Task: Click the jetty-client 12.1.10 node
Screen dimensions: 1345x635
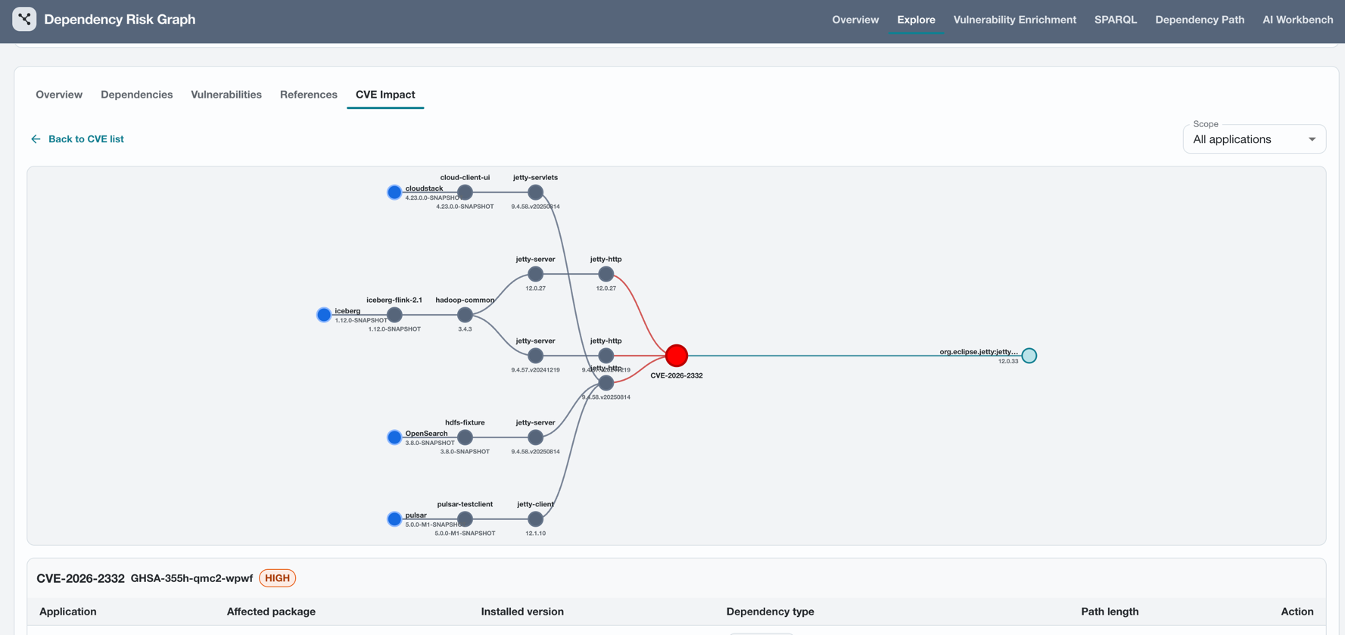Action: pos(535,519)
